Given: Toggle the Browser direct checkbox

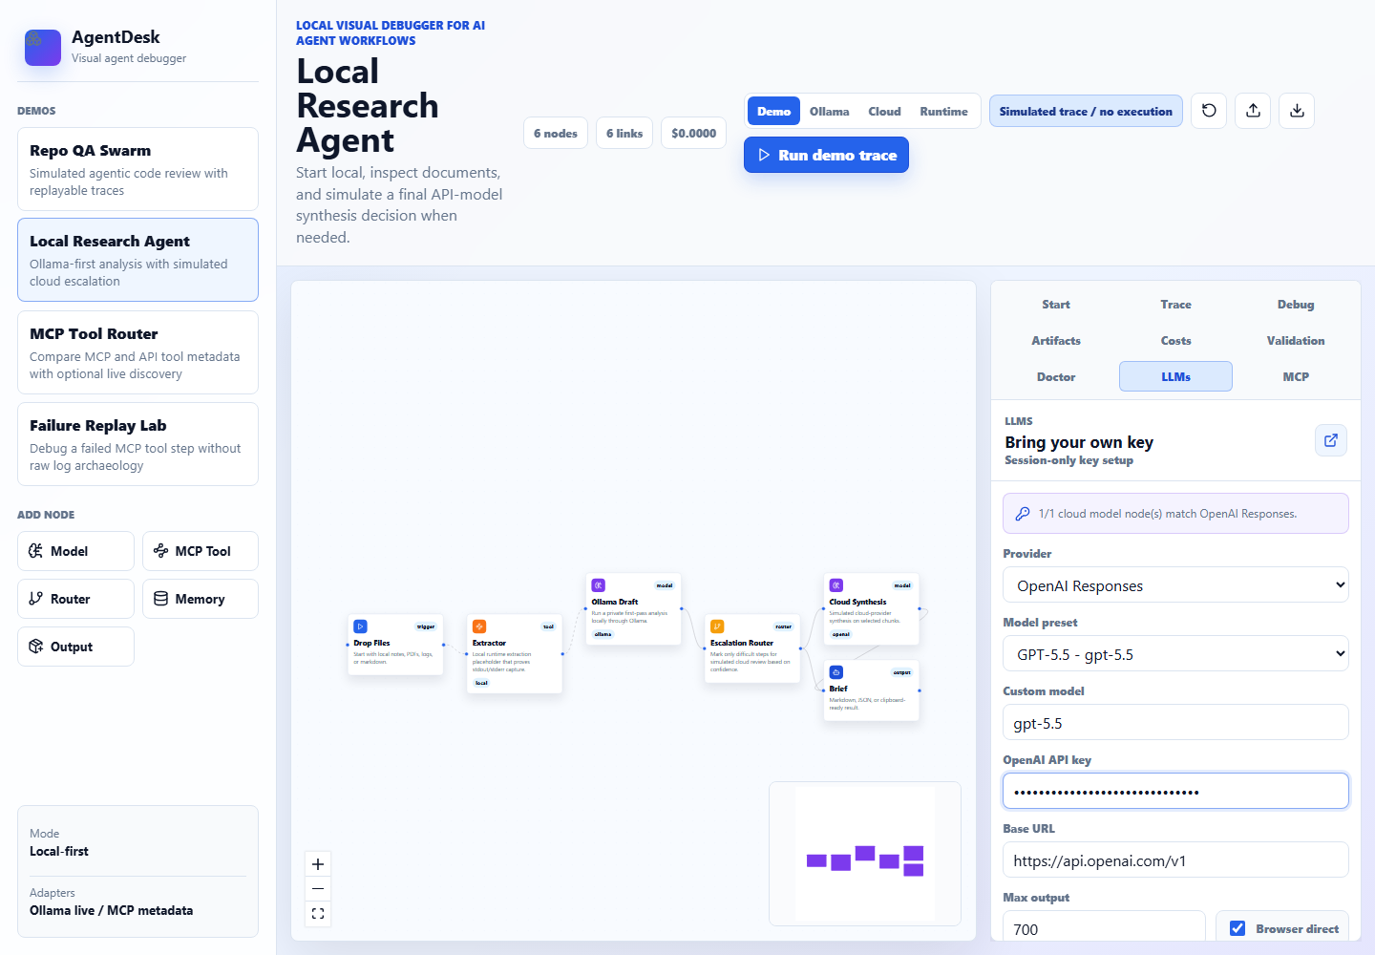Looking at the screenshot, I should pos(1237,928).
